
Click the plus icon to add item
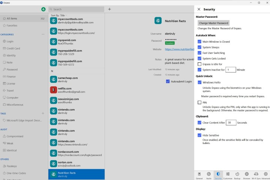[x=109, y=9]
